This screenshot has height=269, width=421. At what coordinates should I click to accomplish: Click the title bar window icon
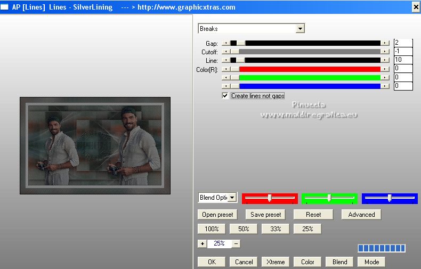pos(4,7)
